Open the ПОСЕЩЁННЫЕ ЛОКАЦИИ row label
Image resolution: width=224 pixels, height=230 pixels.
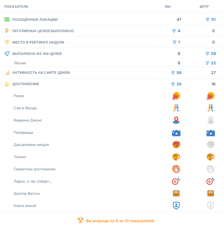point(35,19)
